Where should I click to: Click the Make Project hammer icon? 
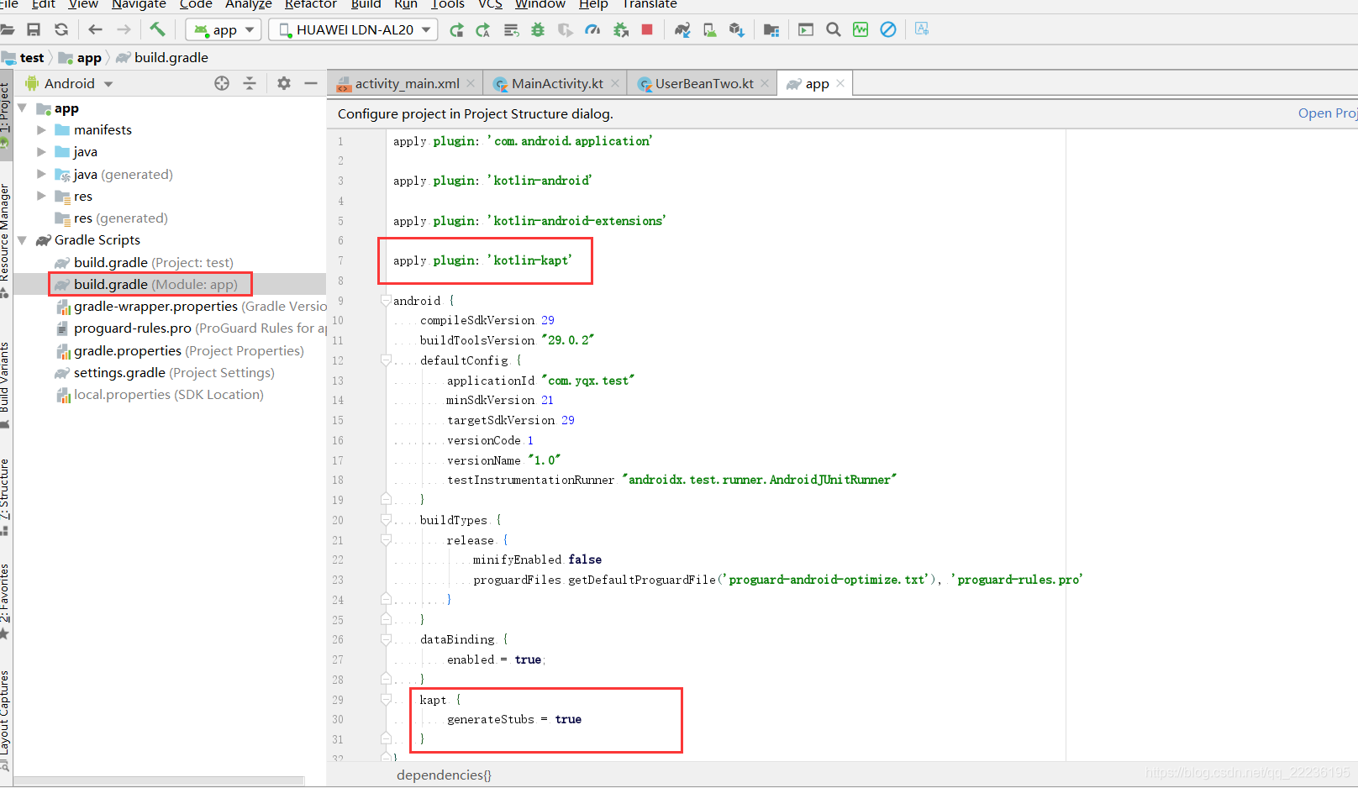point(157,29)
